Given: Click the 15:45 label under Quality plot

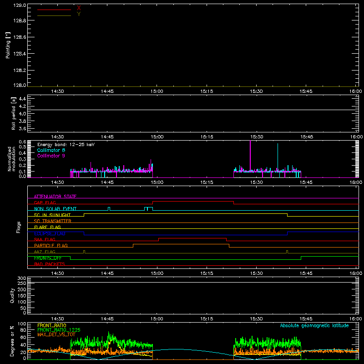Looking at the screenshot, I should pyautogui.click(x=306, y=319).
